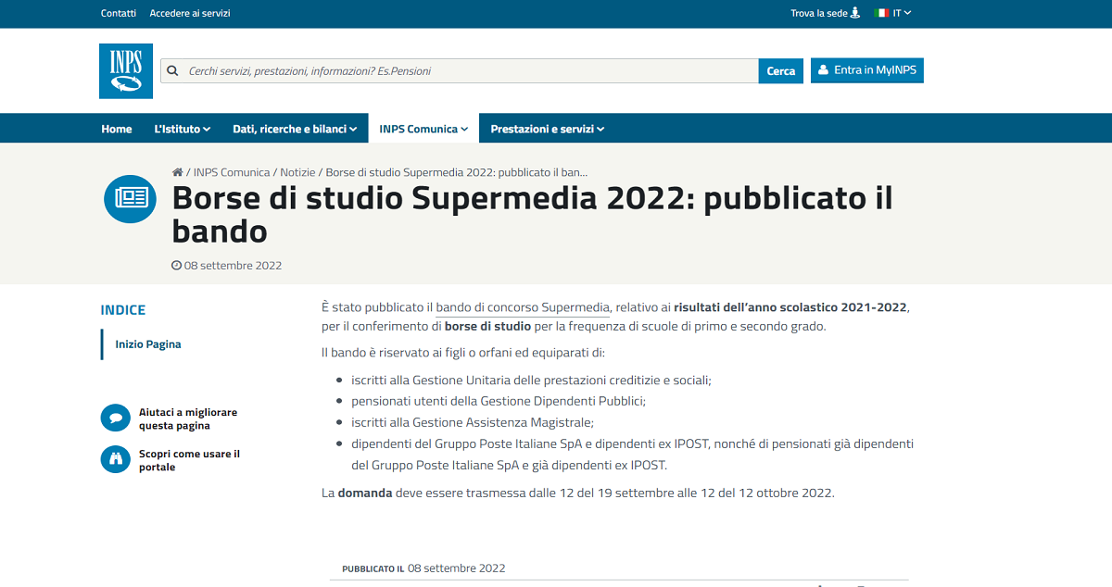Click the magnifier icon in search bar
Image resolution: width=1112 pixels, height=587 pixels.
(x=172, y=70)
